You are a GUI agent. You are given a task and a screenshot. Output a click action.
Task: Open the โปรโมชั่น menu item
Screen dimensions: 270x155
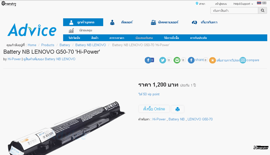[x=74, y=38]
